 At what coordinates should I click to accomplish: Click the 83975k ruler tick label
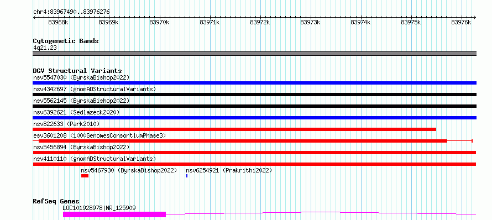coord(411,23)
